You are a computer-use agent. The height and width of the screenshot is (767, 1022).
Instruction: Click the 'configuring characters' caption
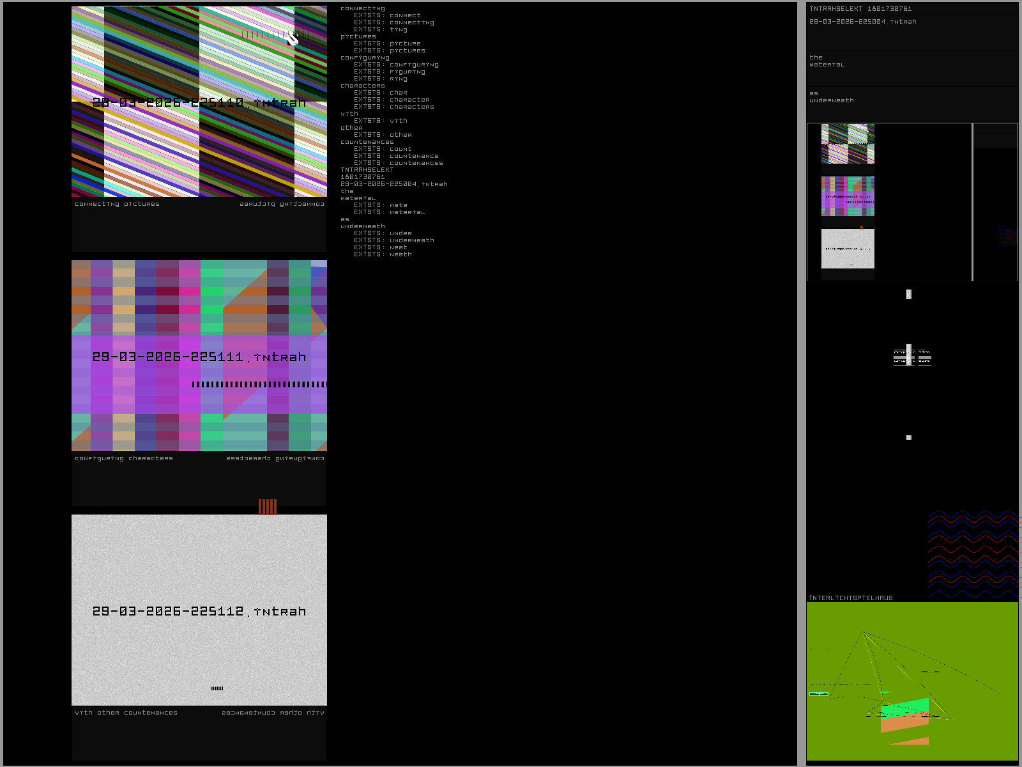click(x=124, y=459)
